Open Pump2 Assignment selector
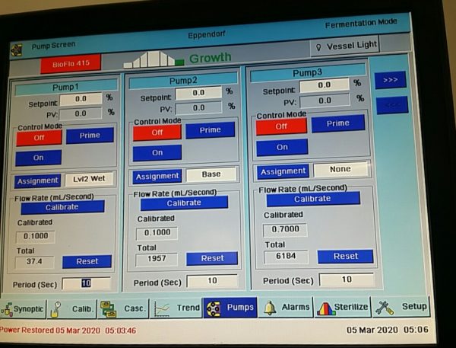This screenshot has width=456, height=348. 157,176
